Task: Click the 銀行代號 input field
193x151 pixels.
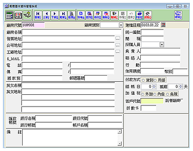Action: 105,118
